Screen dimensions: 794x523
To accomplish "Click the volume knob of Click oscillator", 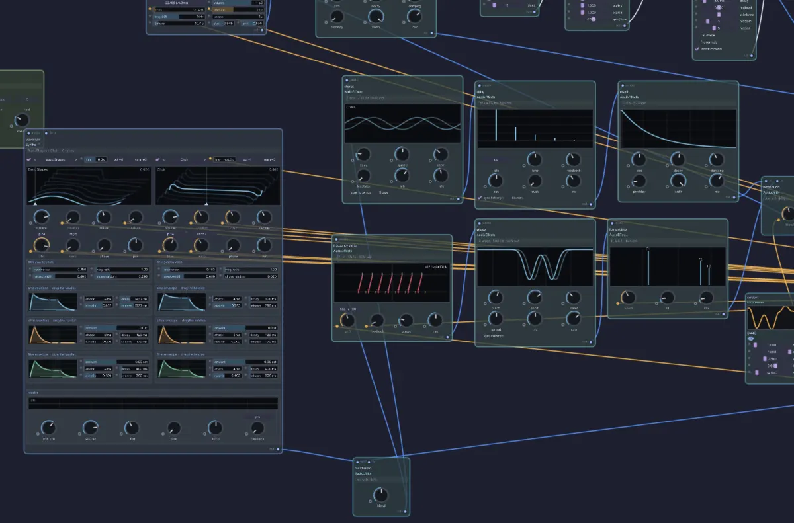I will pos(170,217).
